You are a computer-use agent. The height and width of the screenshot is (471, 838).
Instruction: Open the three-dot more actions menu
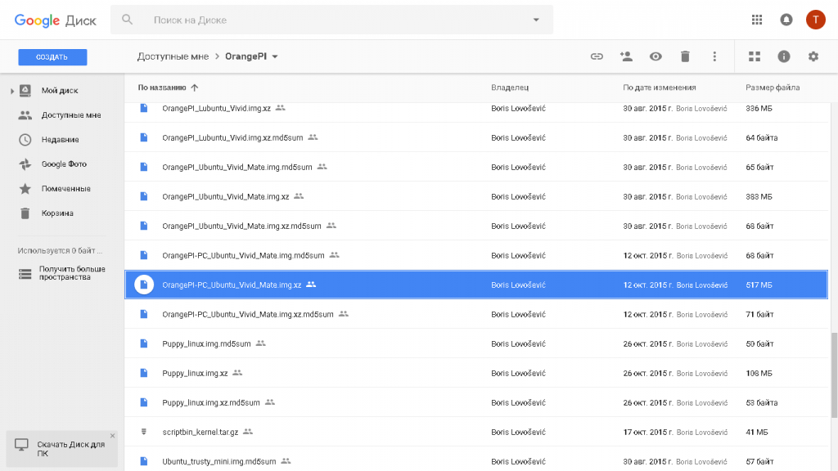714,56
